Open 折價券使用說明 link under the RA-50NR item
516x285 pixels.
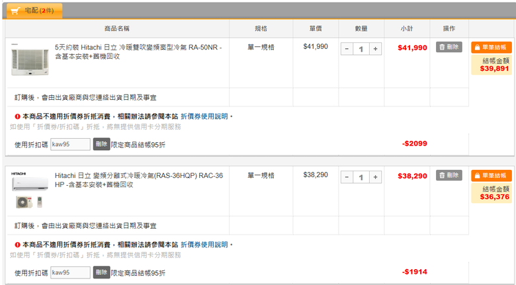pos(204,116)
